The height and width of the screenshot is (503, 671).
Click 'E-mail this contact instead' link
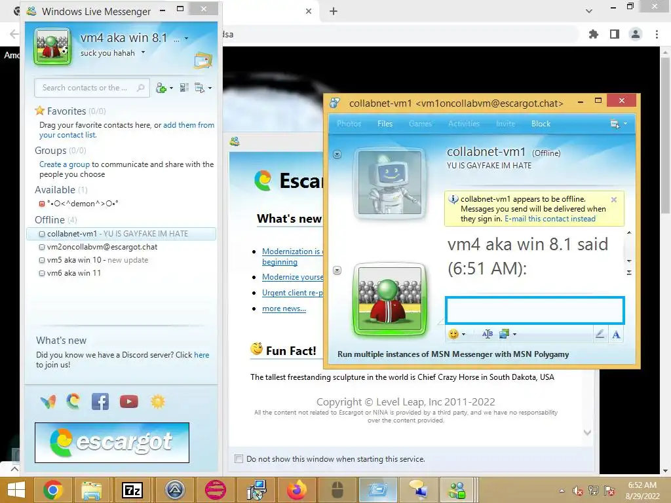click(x=550, y=219)
